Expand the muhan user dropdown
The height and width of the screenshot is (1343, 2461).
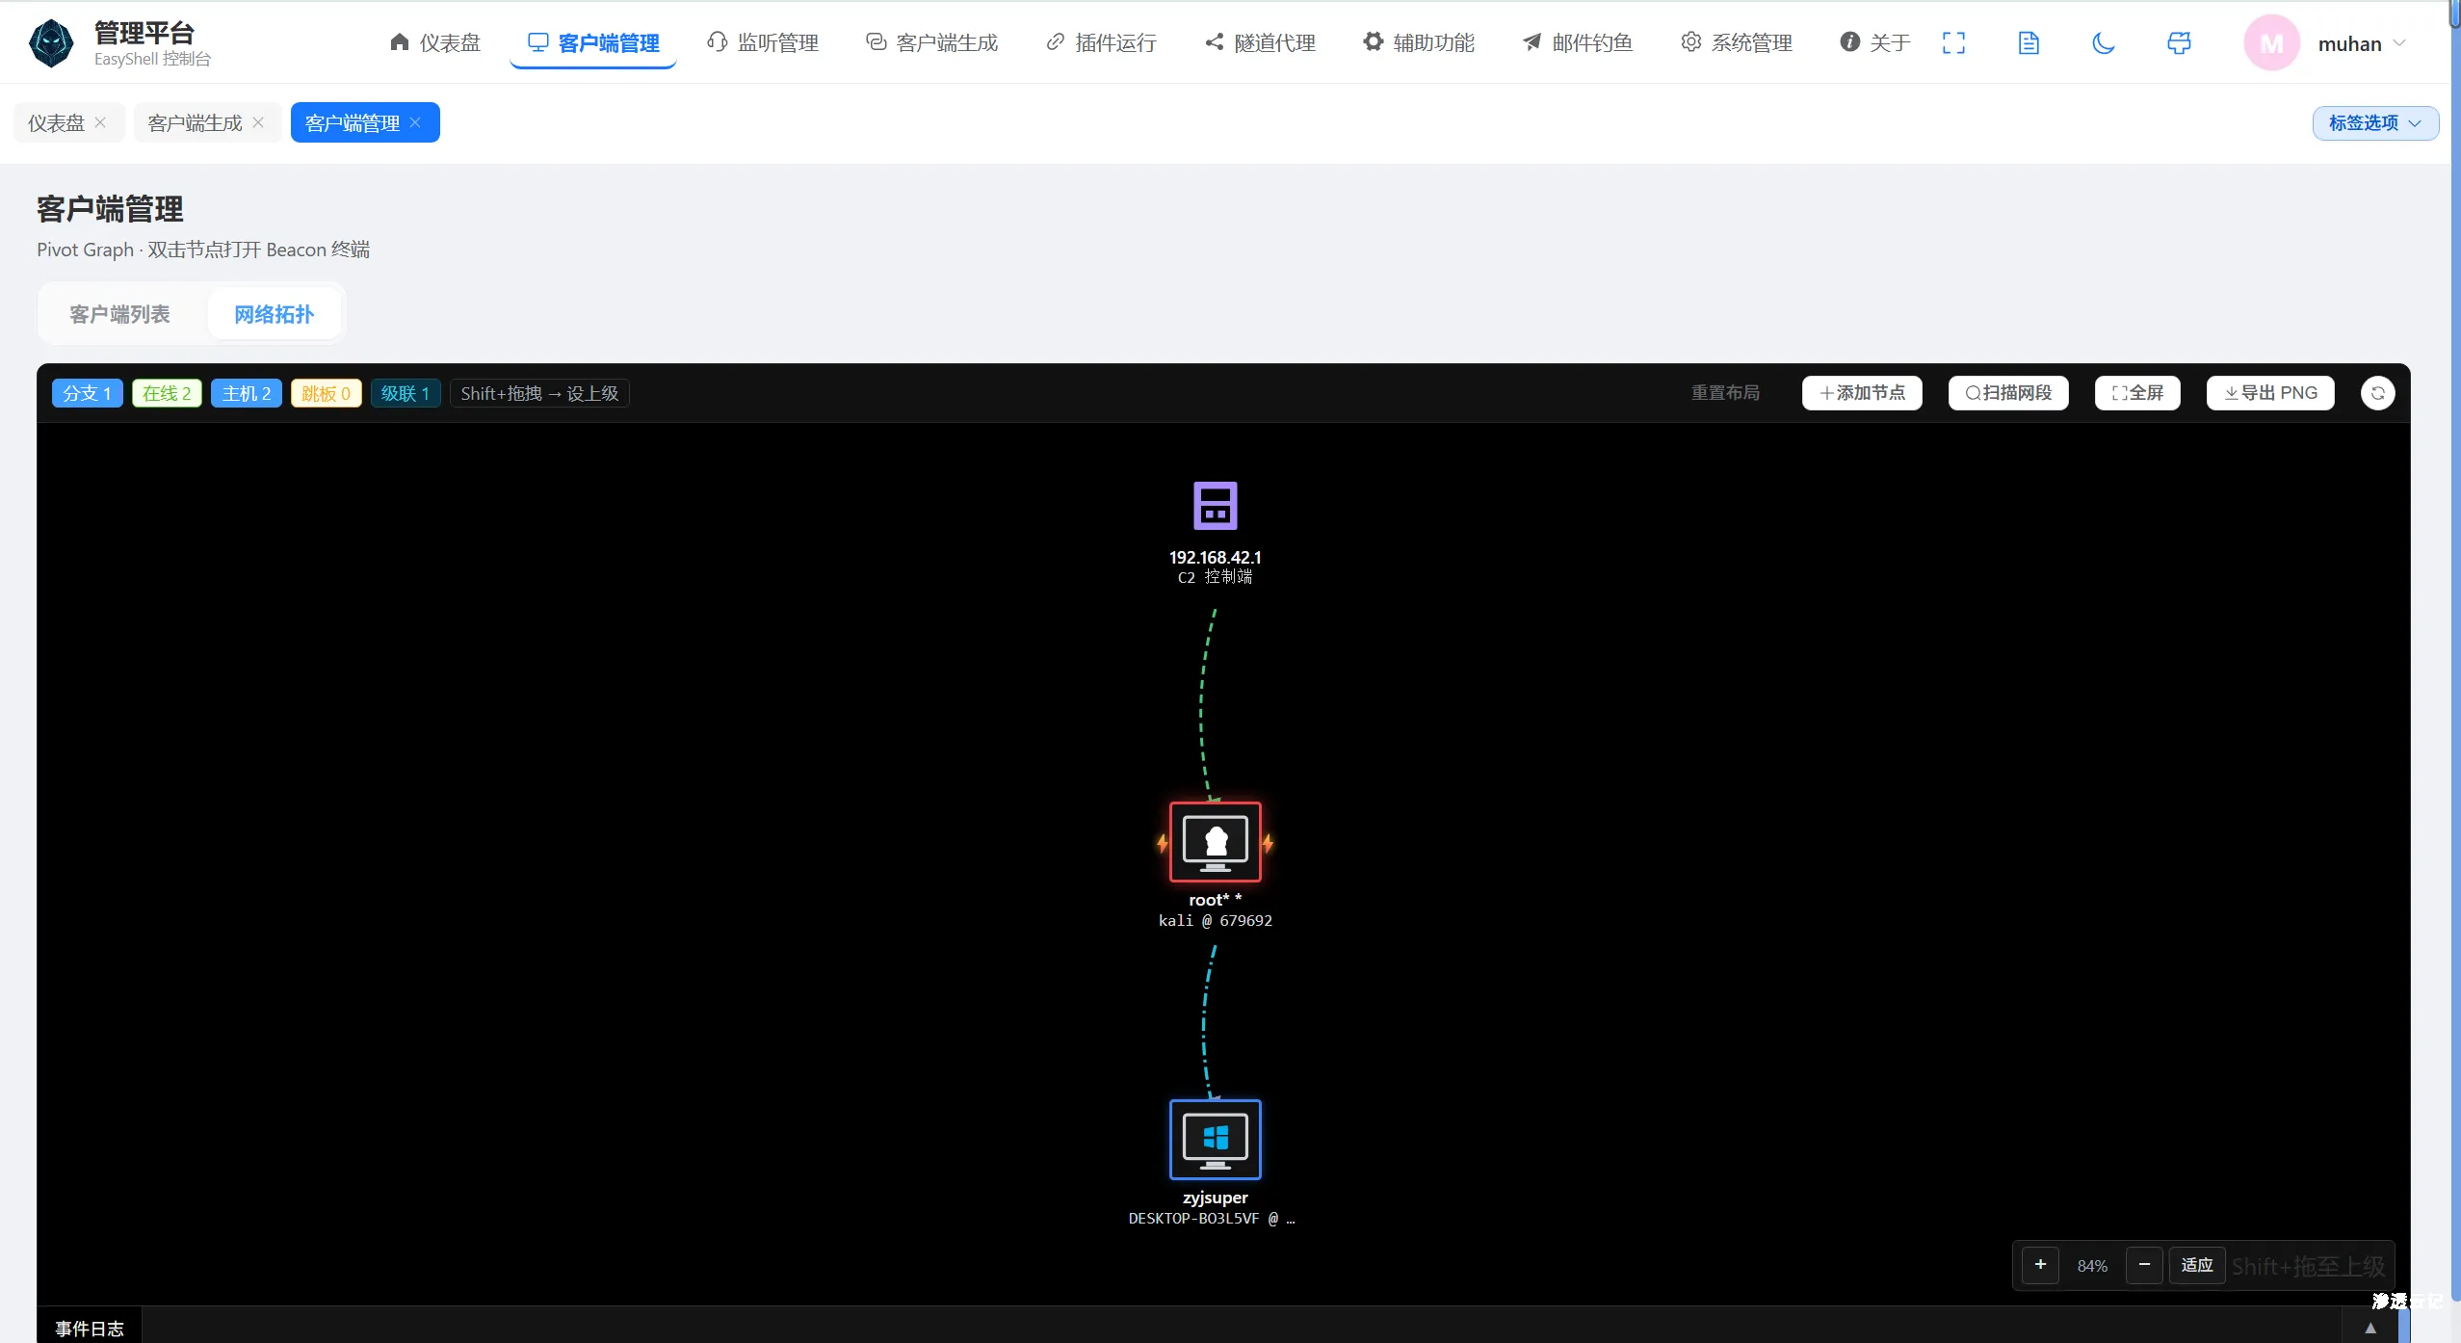(2362, 43)
